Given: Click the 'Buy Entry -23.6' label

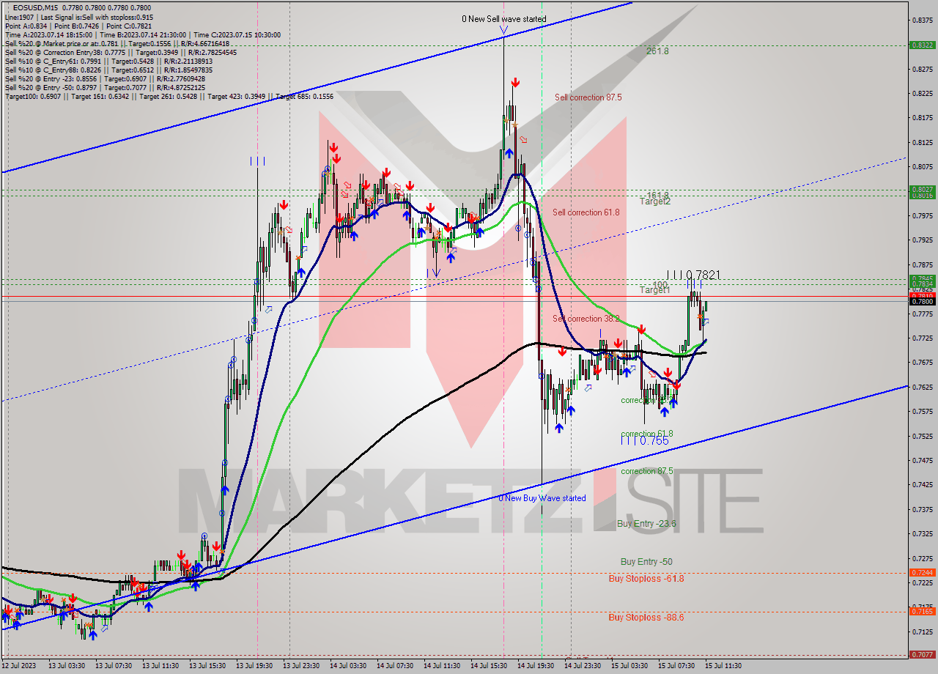Looking at the screenshot, I should tap(646, 524).
